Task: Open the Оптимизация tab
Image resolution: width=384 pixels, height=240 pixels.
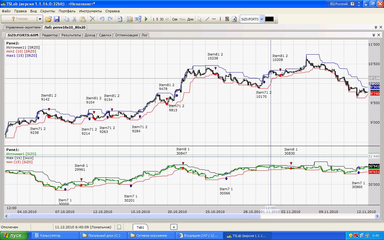Action: [x=126, y=35]
